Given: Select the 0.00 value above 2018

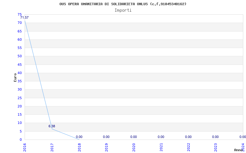Looking at the screenshot, I should click(x=79, y=137).
